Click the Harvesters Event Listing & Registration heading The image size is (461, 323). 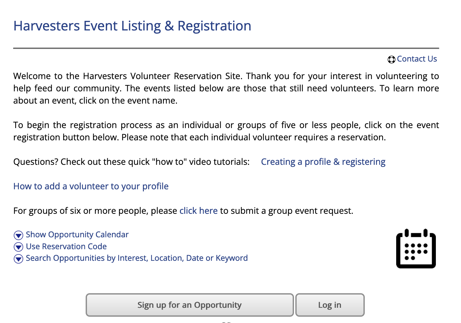[x=132, y=26]
